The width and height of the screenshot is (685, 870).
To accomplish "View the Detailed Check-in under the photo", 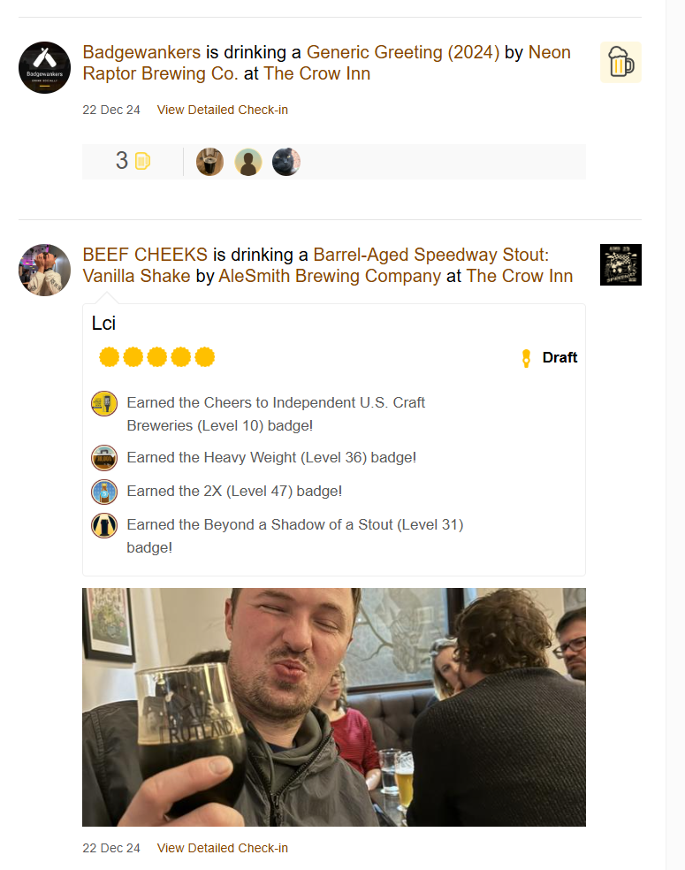I will [223, 849].
